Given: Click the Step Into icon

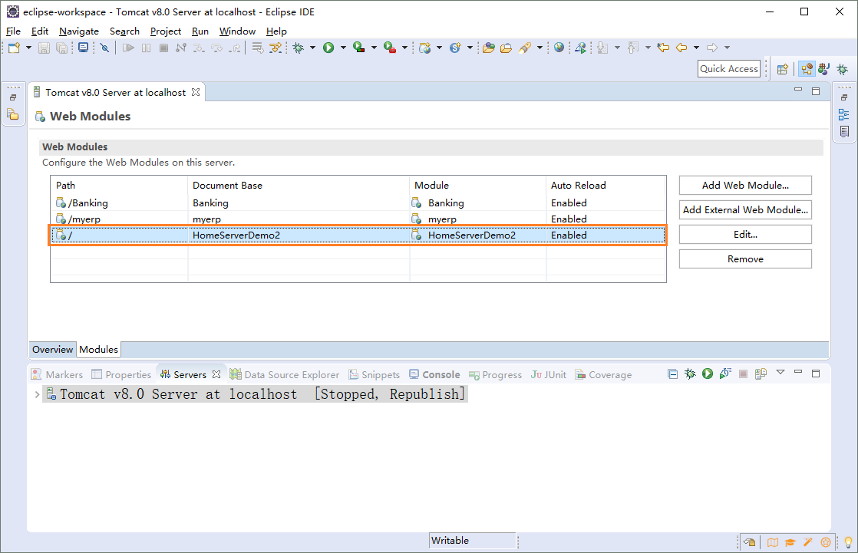Looking at the screenshot, I should coord(199,48).
